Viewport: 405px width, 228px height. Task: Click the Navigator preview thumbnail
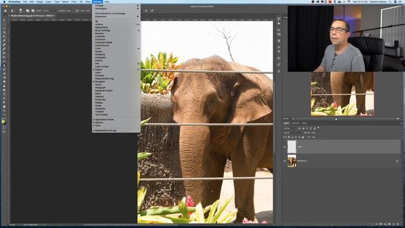click(342, 94)
